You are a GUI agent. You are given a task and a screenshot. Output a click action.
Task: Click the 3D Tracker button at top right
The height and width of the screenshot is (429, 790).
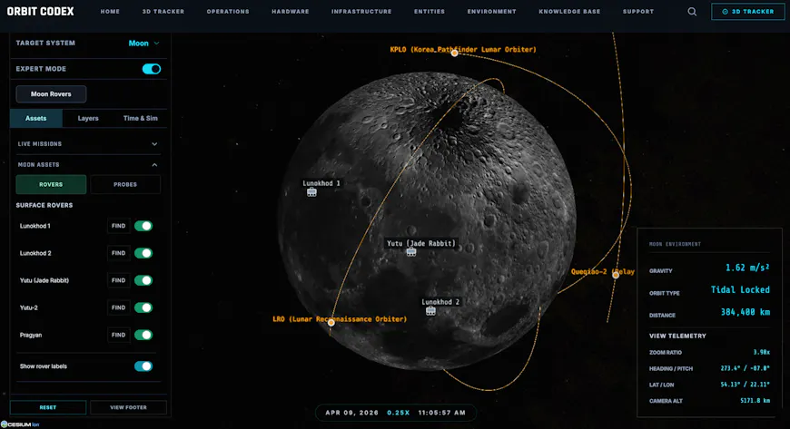[x=747, y=12]
